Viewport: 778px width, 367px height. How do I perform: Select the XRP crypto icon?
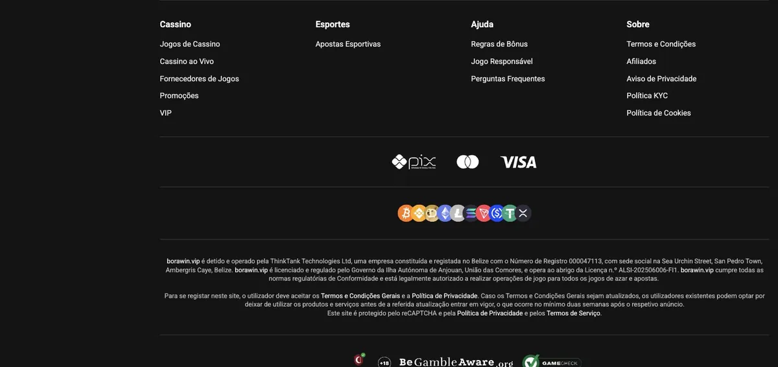coord(524,213)
